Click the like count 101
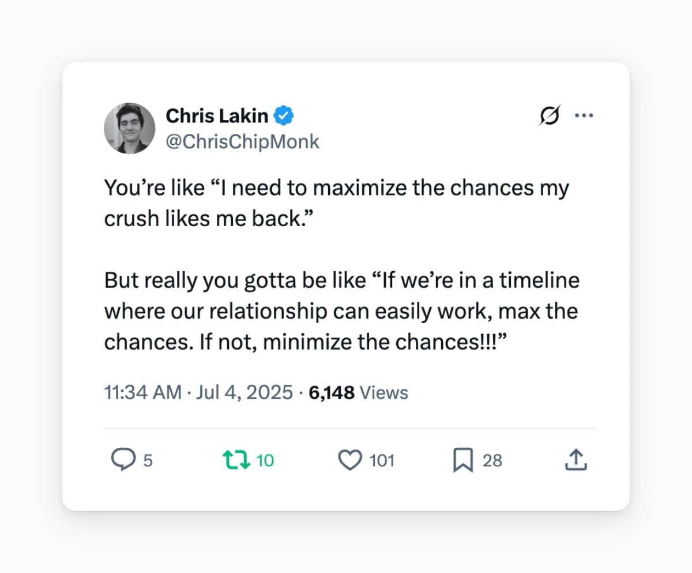The width and height of the screenshot is (692, 573). point(382,460)
